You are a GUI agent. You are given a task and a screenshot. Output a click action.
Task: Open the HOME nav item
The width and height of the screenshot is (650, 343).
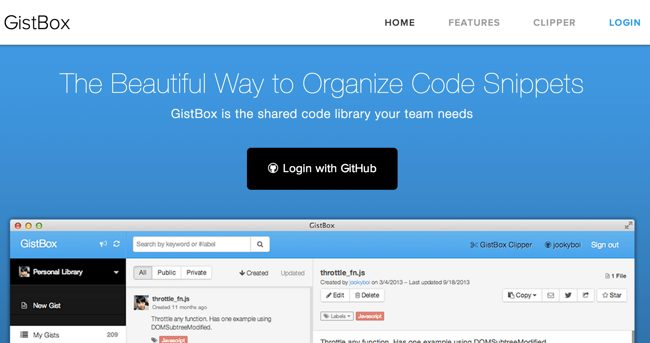point(400,23)
